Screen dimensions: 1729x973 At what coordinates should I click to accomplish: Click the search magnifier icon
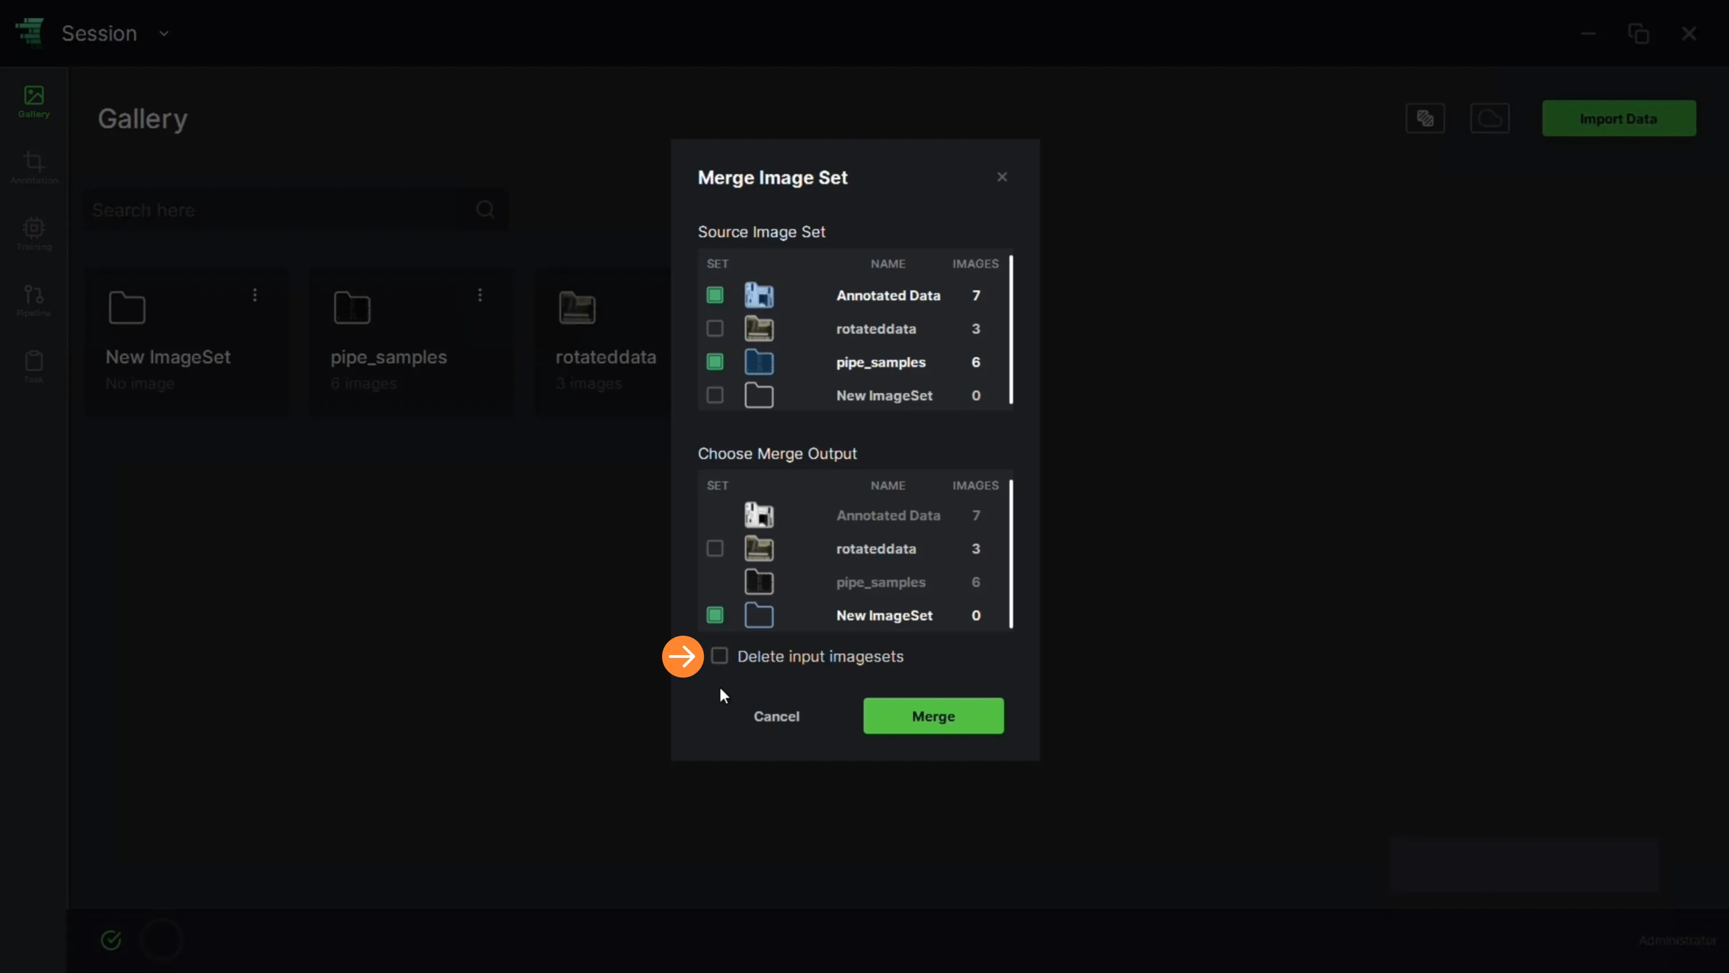(485, 210)
